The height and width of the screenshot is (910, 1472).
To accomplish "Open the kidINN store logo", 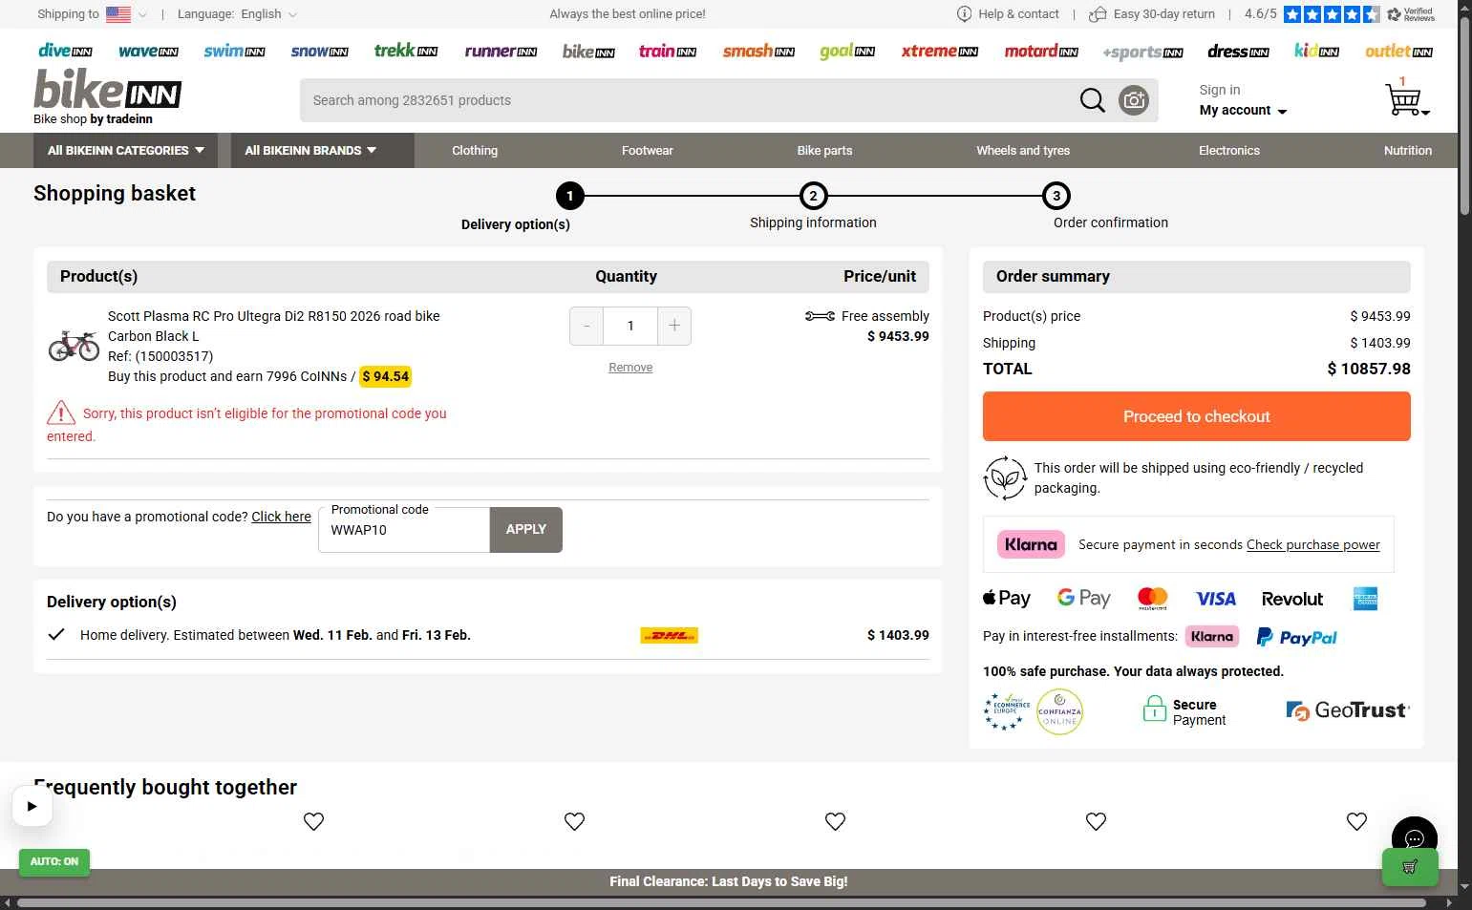I will pos(1316,51).
